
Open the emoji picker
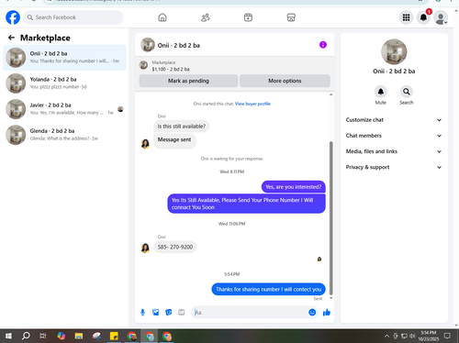click(x=312, y=312)
